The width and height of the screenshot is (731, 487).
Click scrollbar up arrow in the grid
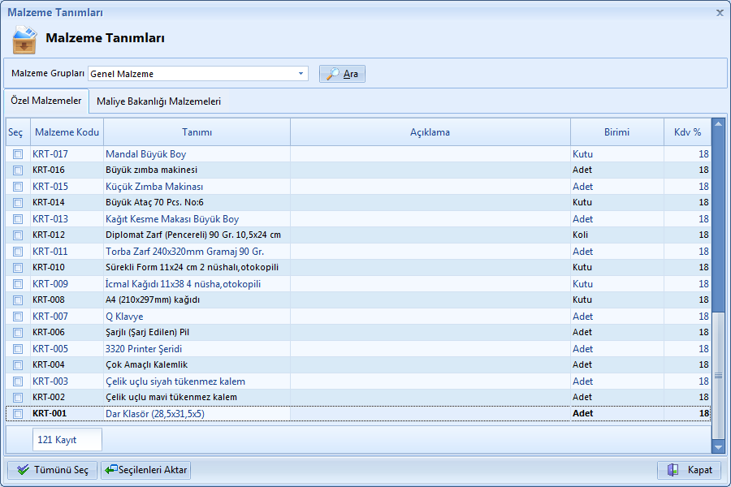point(718,124)
